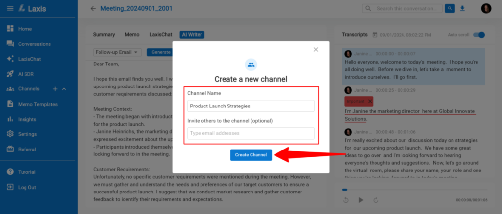Click the hamburger menu icon

pos(10,8)
